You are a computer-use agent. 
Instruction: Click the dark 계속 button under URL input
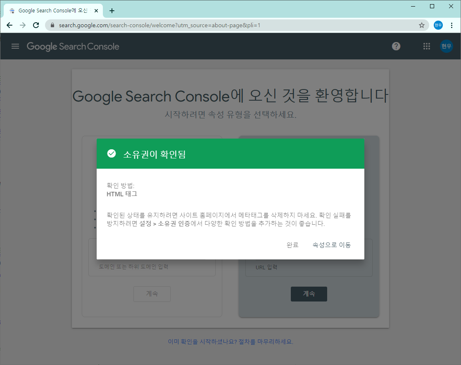[309, 294]
